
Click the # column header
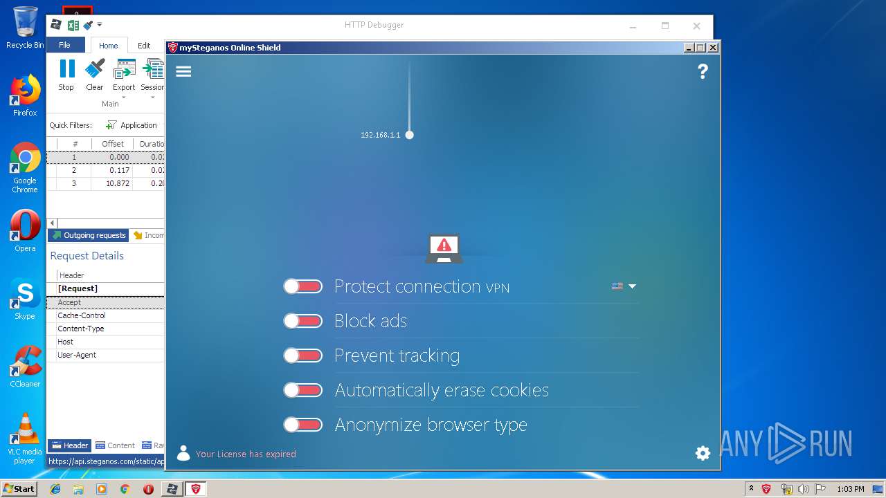[x=75, y=144]
